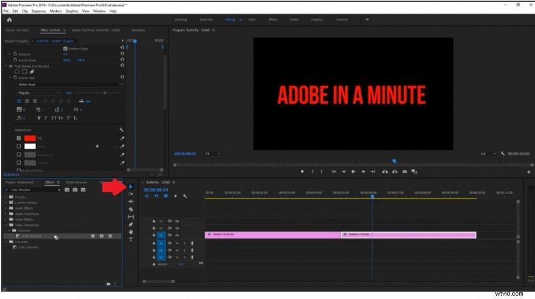Expand Presets folder in Effects
This screenshot has height=299, width=535.
pos(5,197)
